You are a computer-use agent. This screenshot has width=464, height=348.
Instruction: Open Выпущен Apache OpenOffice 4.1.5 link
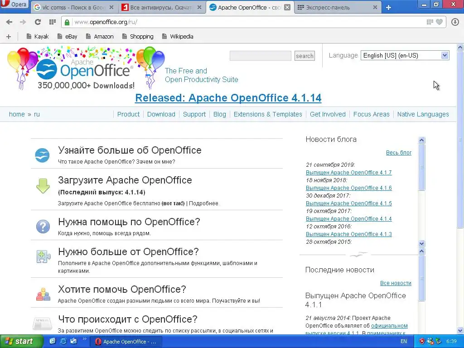tap(348, 203)
